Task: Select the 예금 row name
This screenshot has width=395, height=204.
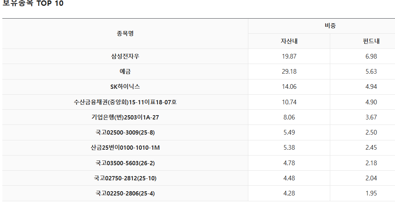Action: 125,71
